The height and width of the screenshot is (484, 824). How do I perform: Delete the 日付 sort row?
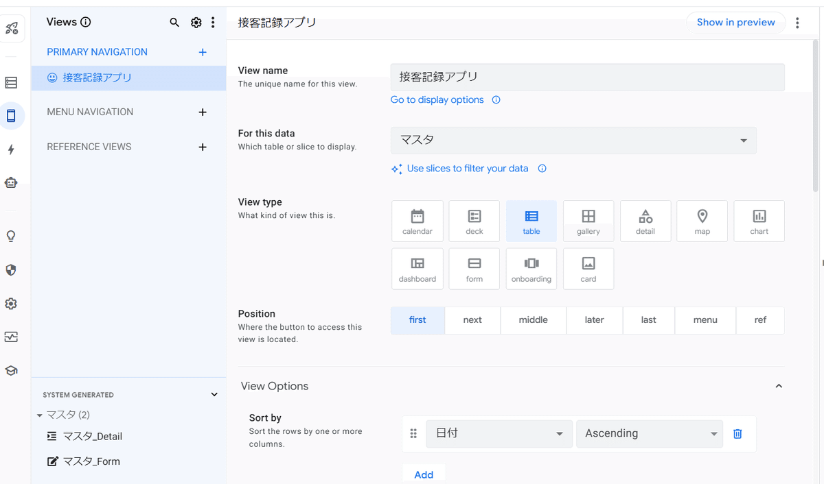coord(737,434)
